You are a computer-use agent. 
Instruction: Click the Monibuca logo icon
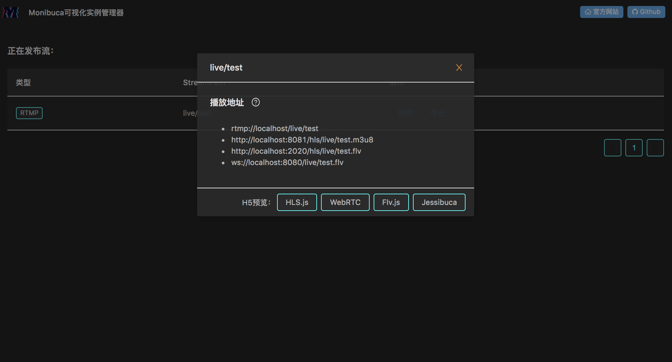coord(10,12)
